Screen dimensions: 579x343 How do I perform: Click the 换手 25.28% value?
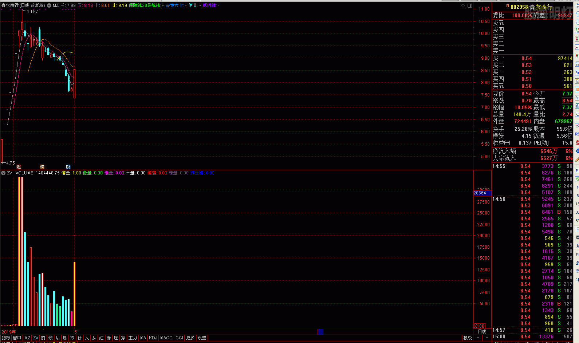pos(523,129)
